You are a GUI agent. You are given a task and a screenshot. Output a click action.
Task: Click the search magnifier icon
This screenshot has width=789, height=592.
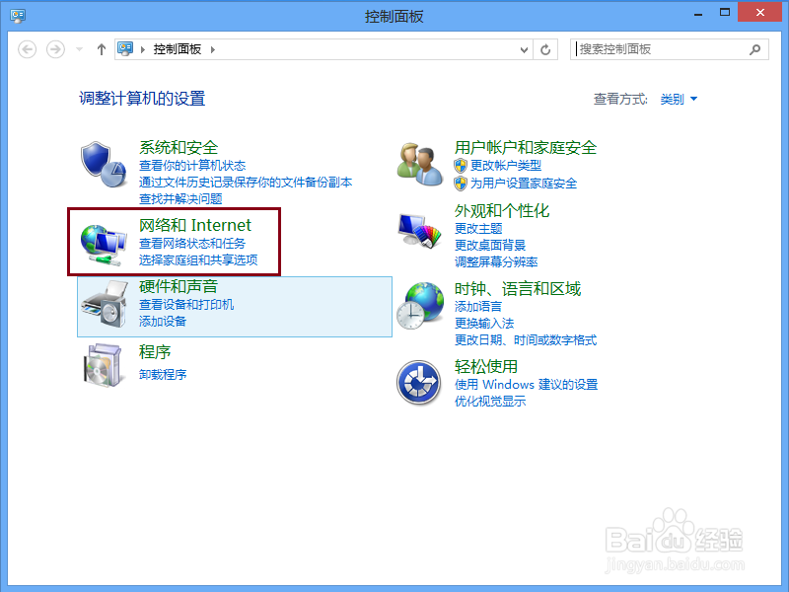[754, 49]
